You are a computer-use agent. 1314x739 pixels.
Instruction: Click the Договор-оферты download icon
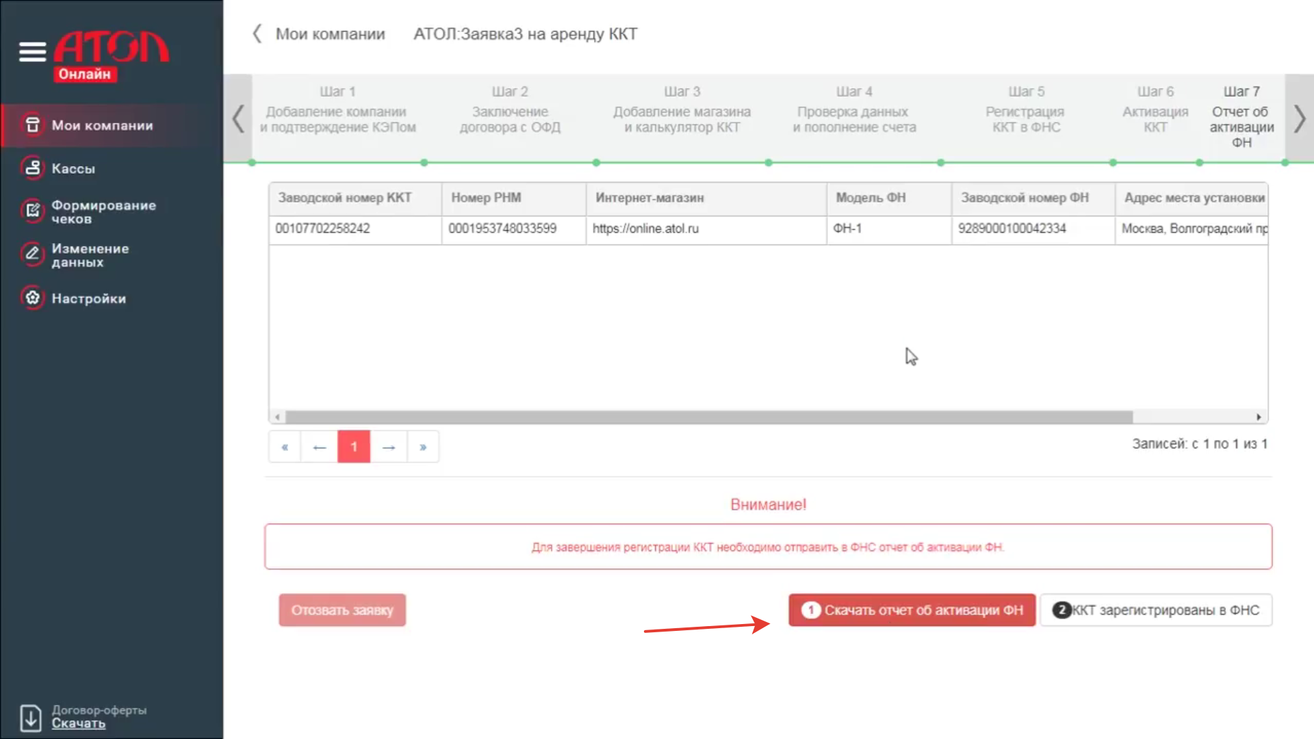pyautogui.click(x=31, y=717)
